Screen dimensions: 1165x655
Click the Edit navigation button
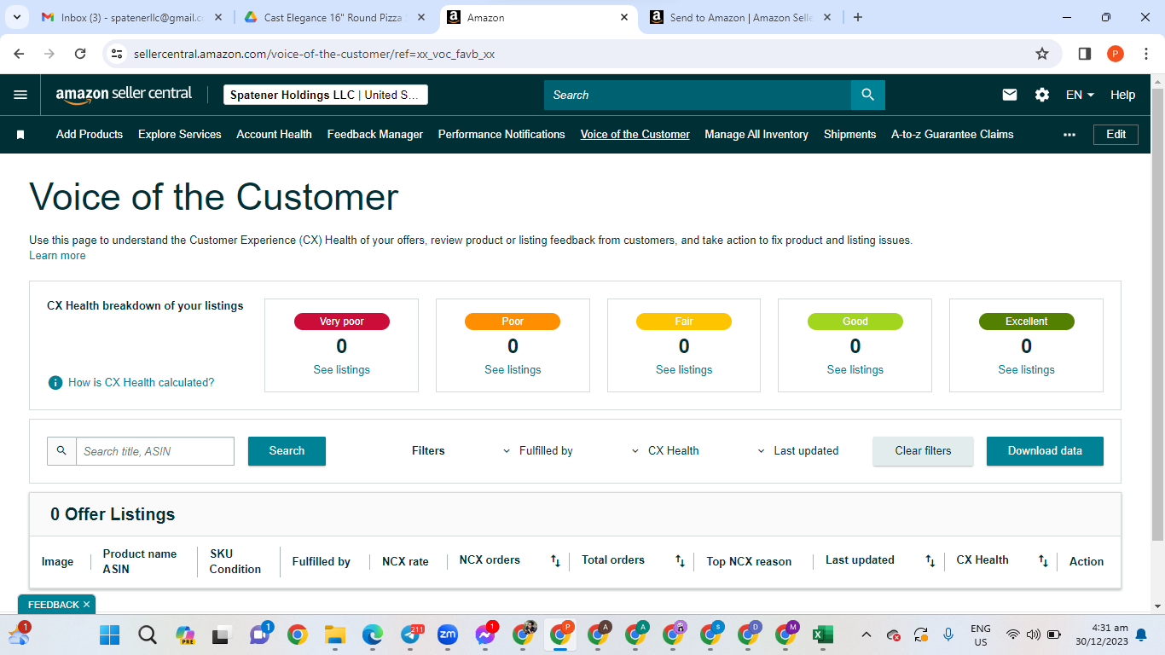1116,135
